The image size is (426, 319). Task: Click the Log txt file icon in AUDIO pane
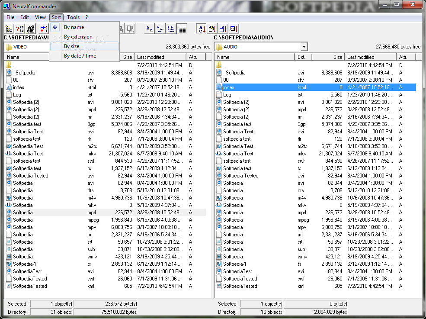(219, 95)
